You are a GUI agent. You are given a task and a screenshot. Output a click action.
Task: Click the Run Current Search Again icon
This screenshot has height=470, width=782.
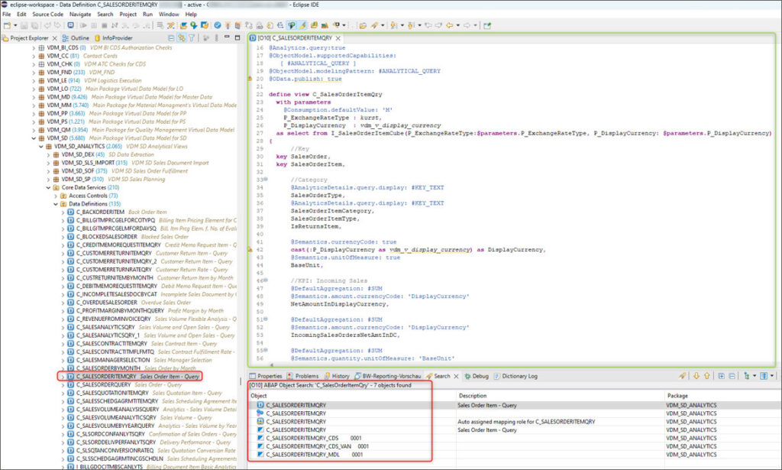coord(683,374)
